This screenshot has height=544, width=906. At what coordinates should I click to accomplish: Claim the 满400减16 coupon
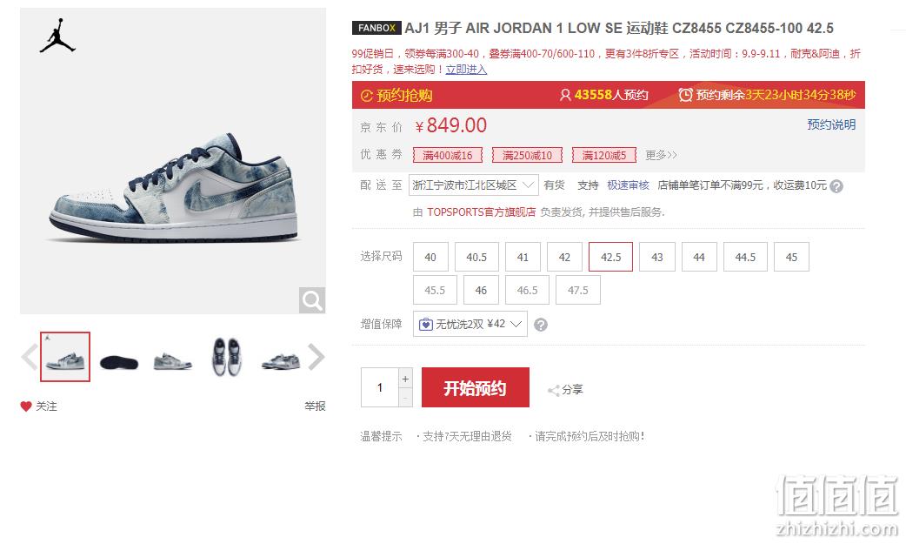(x=447, y=155)
